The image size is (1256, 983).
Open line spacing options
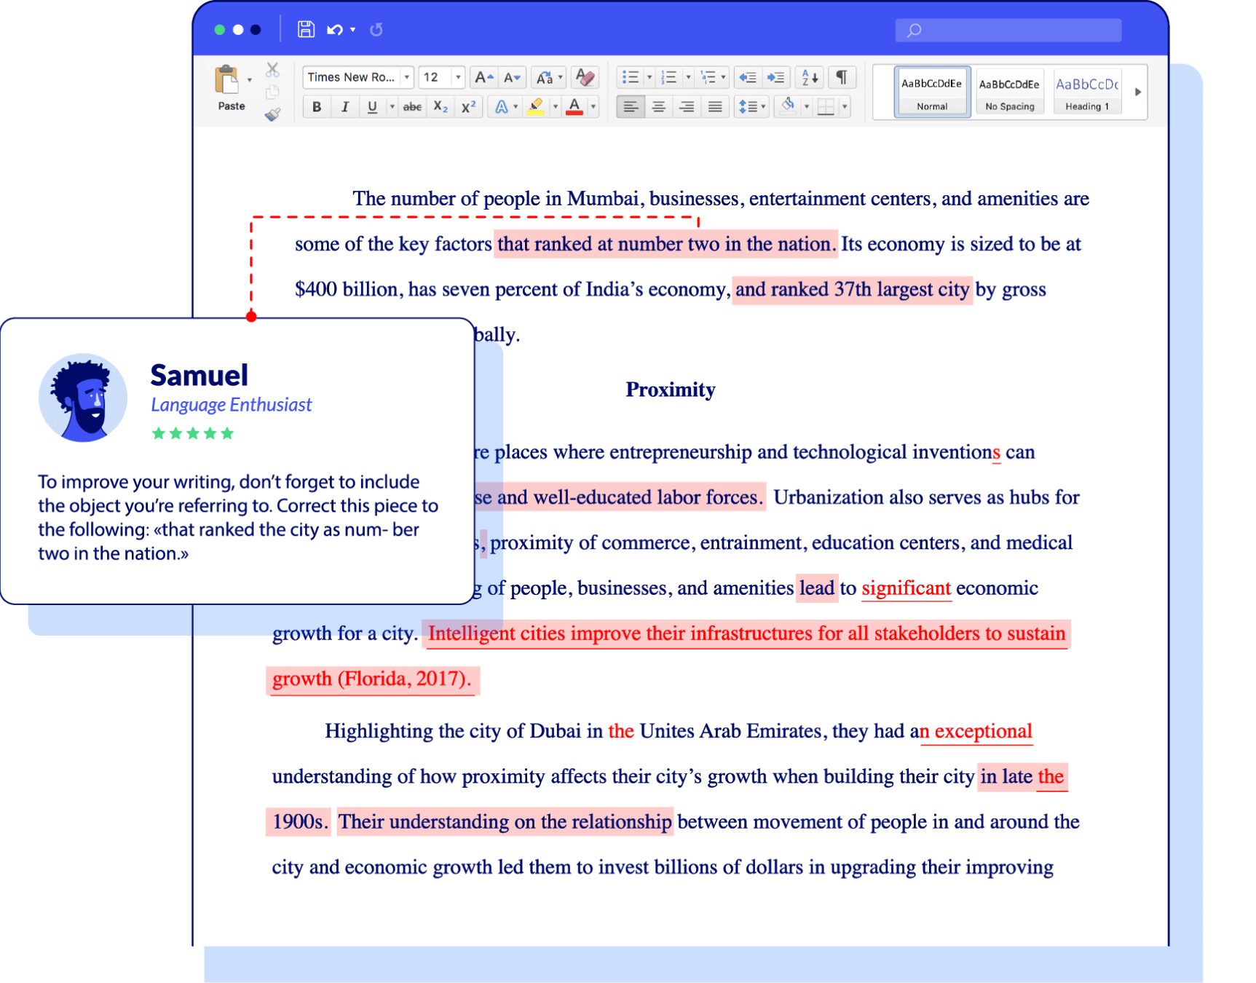[751, 107]
